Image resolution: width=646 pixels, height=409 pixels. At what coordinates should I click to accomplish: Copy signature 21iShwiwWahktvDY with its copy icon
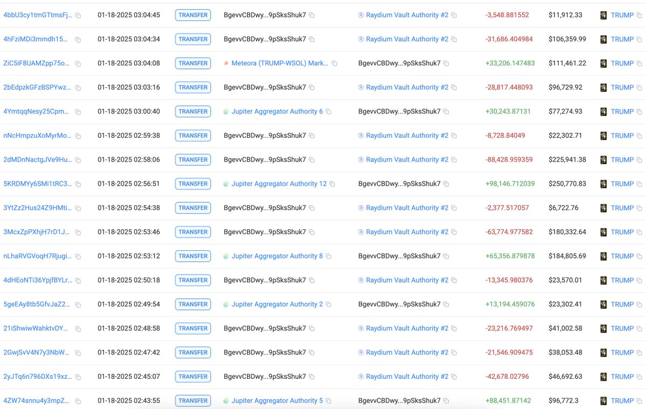(x=78, y=329)
